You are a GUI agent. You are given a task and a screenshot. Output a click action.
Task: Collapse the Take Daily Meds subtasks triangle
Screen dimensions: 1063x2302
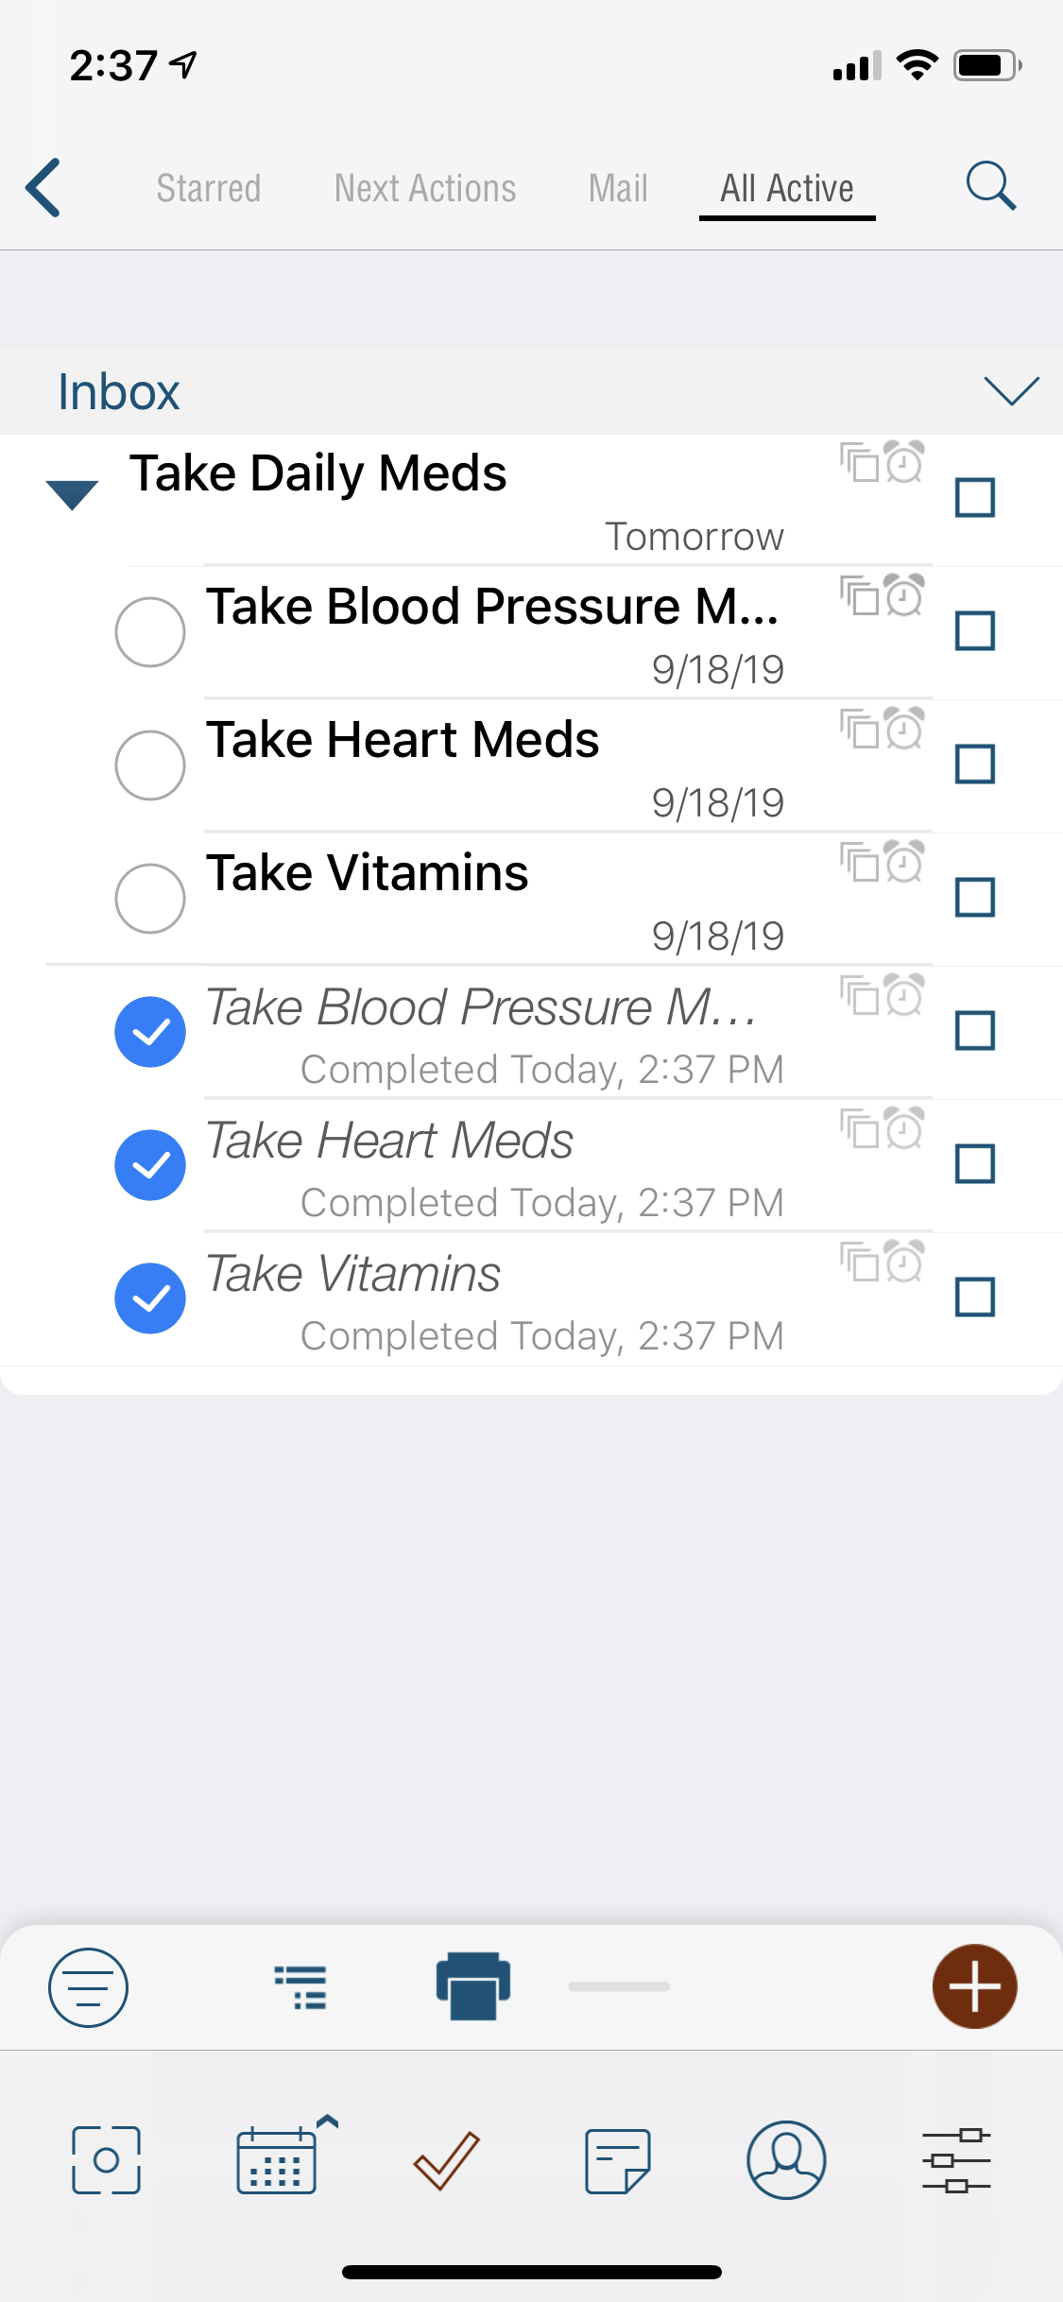point(72,494)
